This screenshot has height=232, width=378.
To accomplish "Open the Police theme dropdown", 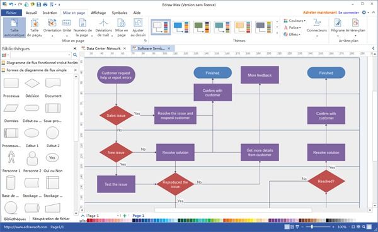I will tap(292, 28).
